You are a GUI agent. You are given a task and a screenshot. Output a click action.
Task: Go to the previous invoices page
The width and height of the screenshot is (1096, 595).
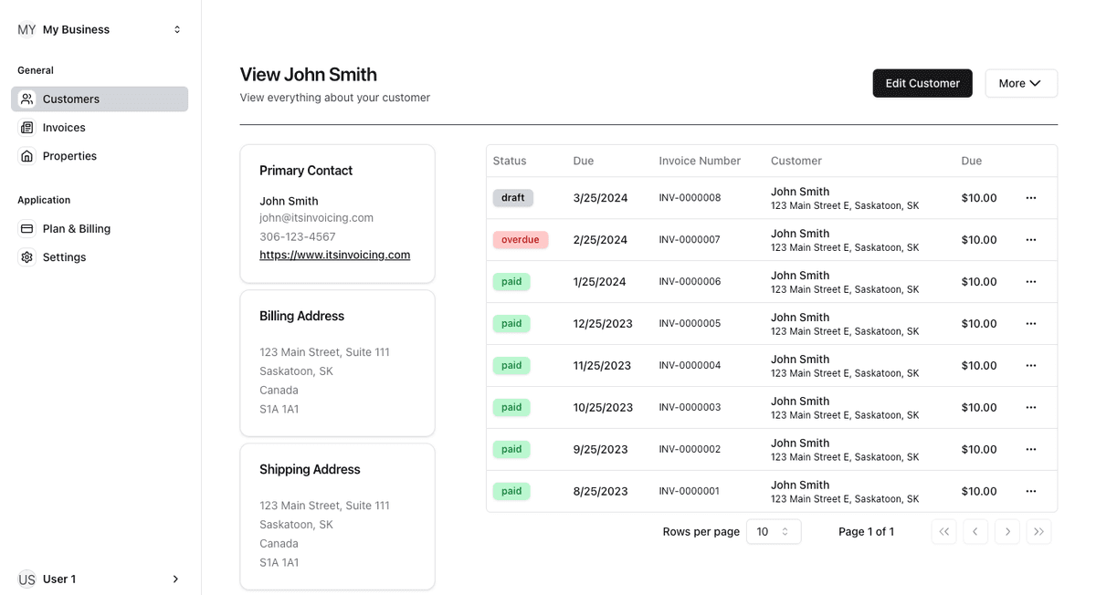[975, 532]
